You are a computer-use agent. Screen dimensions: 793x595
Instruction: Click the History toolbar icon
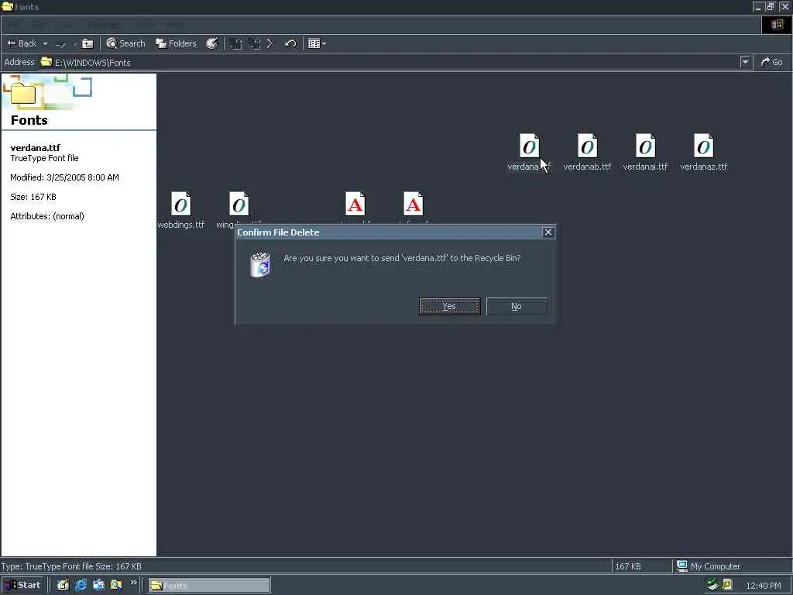point(212,43)
